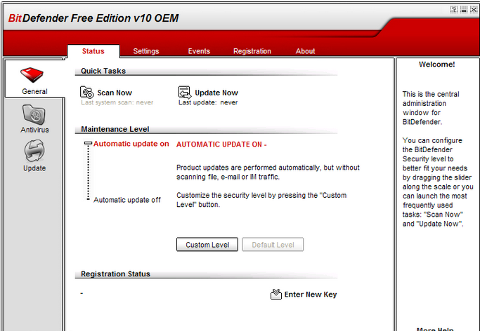Click the Registration Status section header

[115, 274]
